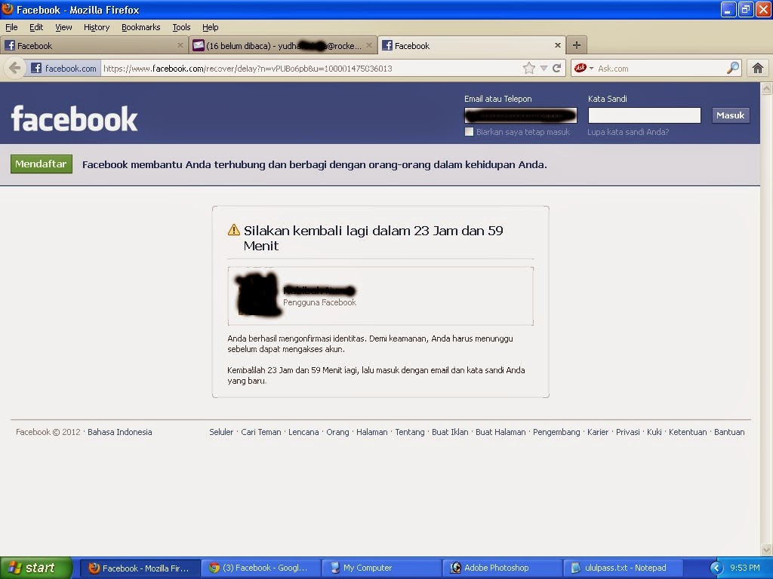The width and height of the screenshot is (773, 579).
Task: Bookmark this page with the star icon
Action: pyautogui.click(x=529, y=68)
